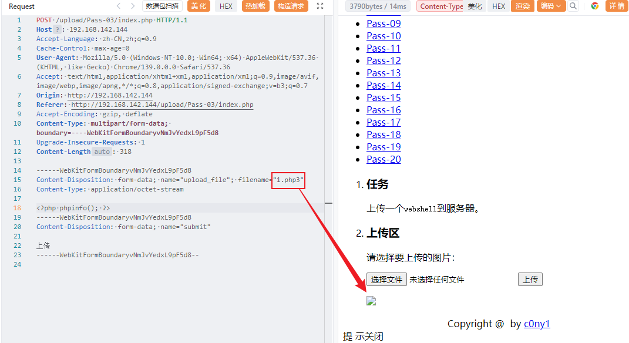This screenshot has width=629, height=343.
Task: Open the Pass-14 link
Action: [x=384, y=85]
